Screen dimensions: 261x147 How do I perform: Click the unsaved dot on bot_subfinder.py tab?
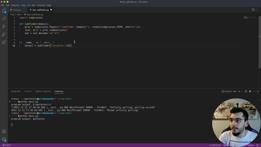pyautogui.click(x=51, y=10)
